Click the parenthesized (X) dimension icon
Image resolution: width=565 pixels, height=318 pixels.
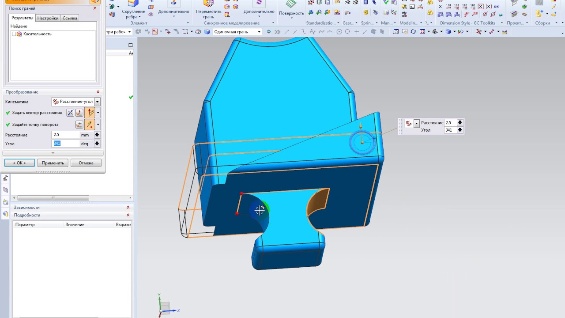point(489,7)
